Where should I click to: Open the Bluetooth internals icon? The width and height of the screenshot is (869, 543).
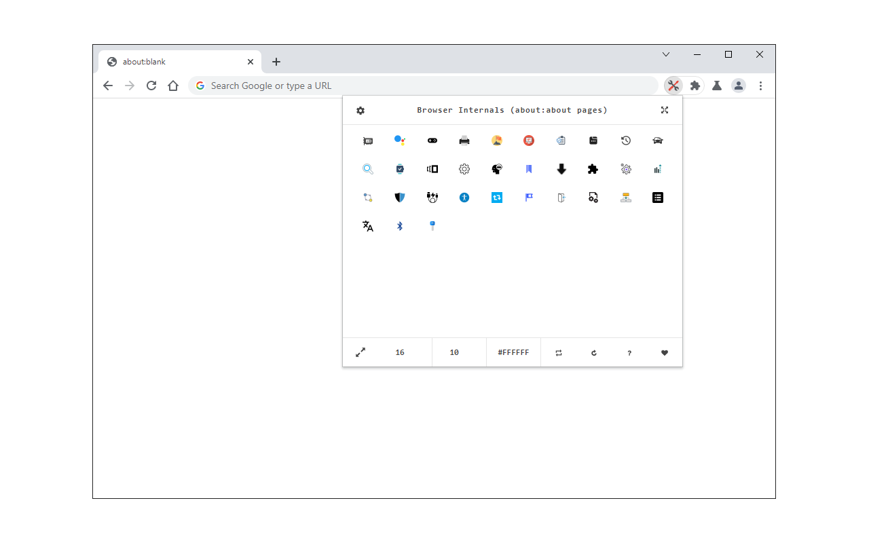(x=400, y=226)
